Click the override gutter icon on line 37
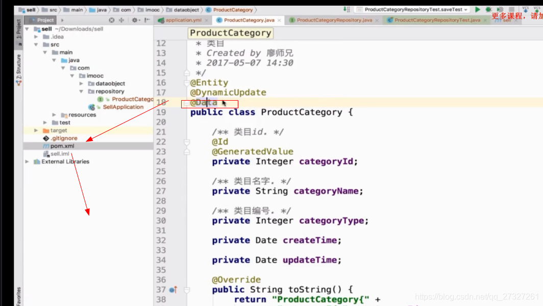 173,289
